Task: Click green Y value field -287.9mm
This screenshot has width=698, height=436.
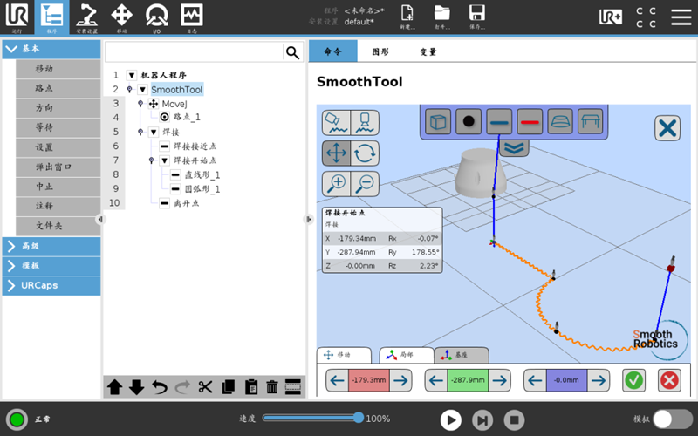Action: 468,380
